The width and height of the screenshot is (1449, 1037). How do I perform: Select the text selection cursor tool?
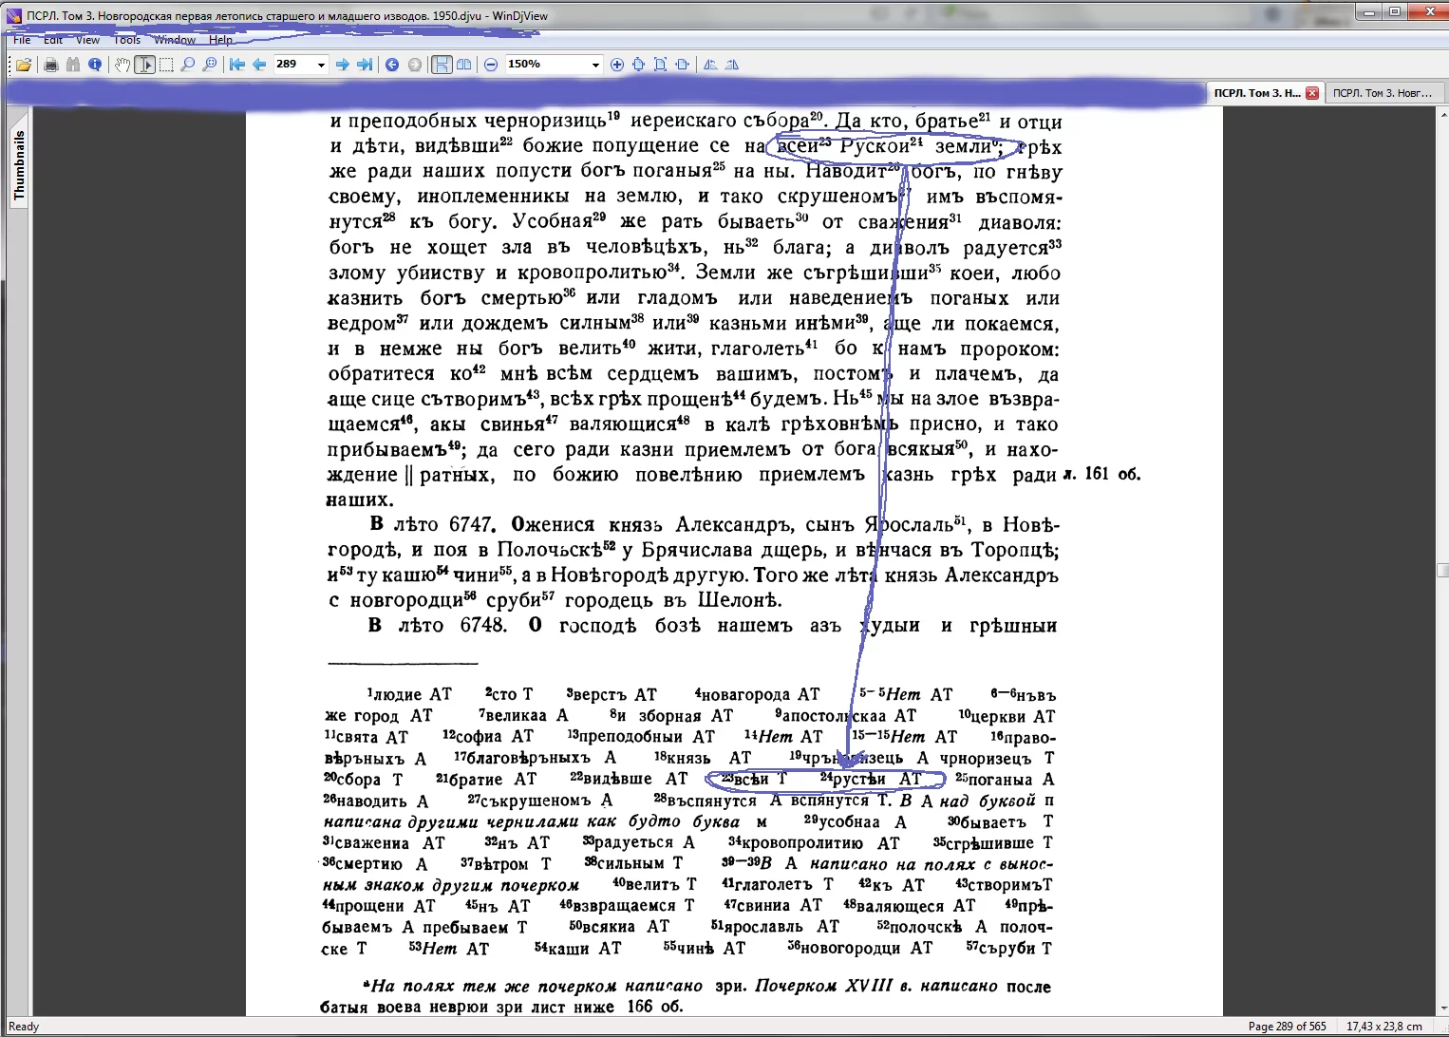144,65
